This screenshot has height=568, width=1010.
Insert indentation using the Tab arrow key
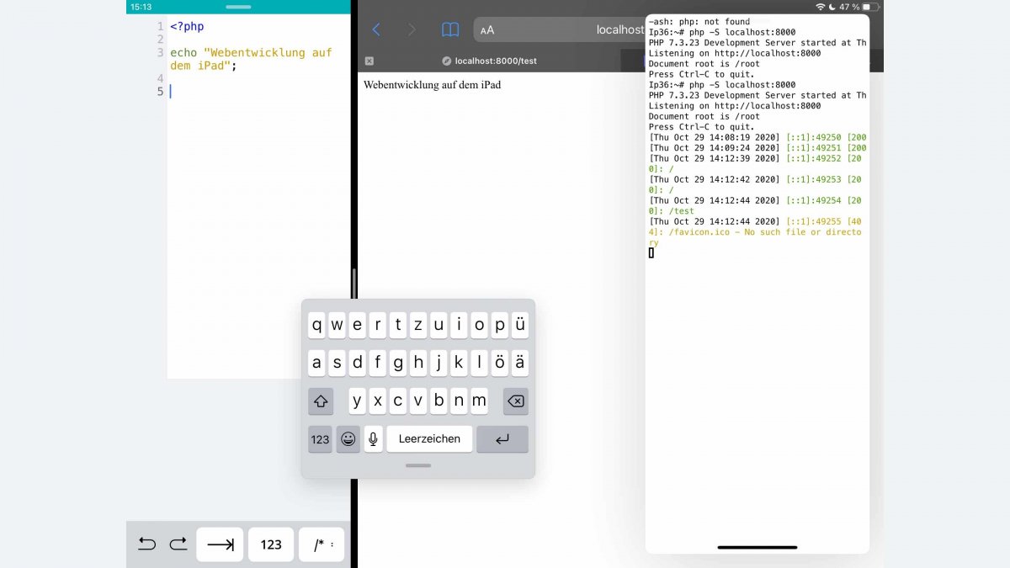pos(220,544)
